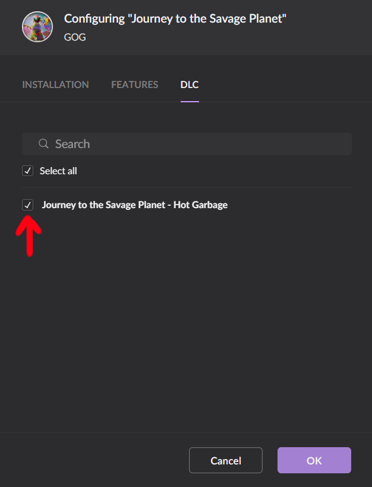The width and height of the screenshot is (372, 487).
Task: Focus the DLC Search field
Action: click(x=187, y=144)
